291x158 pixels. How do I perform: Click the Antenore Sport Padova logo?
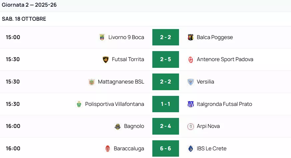click(190, 59)
